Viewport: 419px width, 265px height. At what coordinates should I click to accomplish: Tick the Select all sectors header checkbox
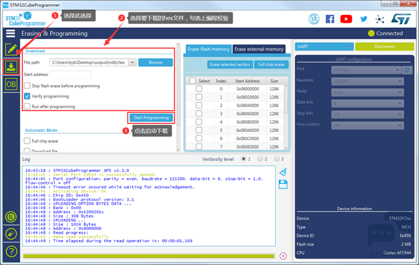pyautogui.click(x=193, y=81)
